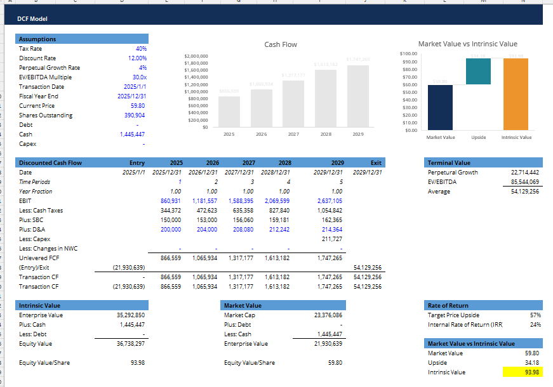Click the 2025 bar in Cash Flow chart
Viewport: 553px width, 387px height.
229,112
